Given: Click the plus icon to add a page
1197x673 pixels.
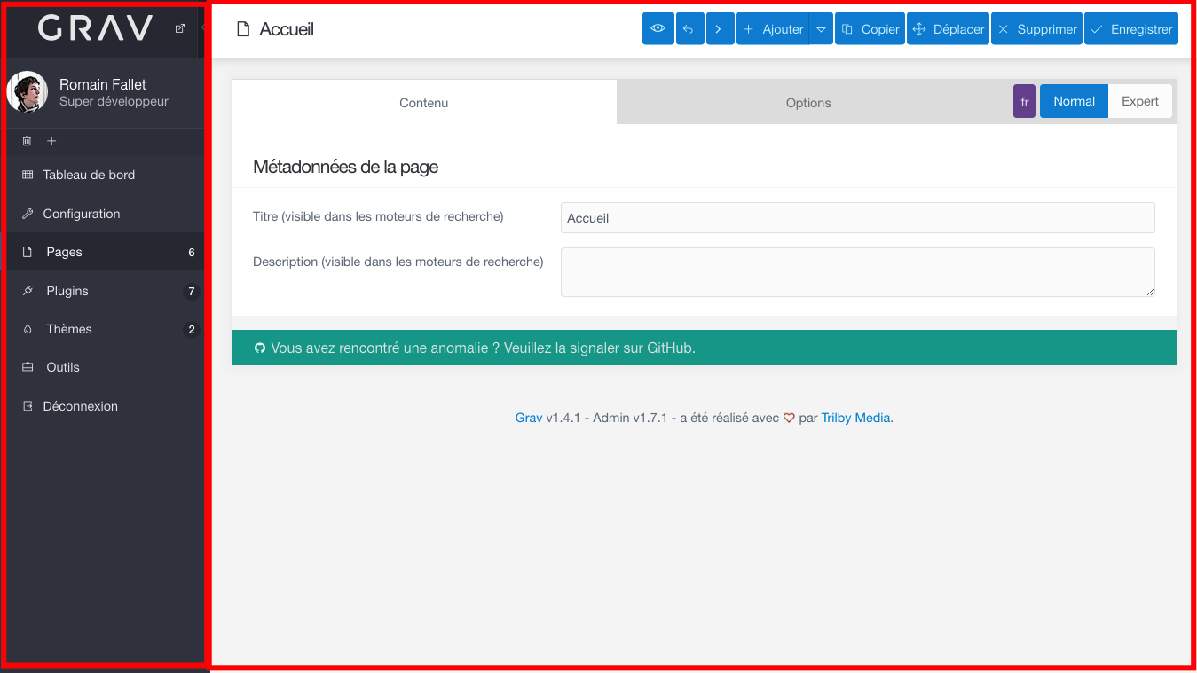Looking at the screenshot, I should point(51,140).
